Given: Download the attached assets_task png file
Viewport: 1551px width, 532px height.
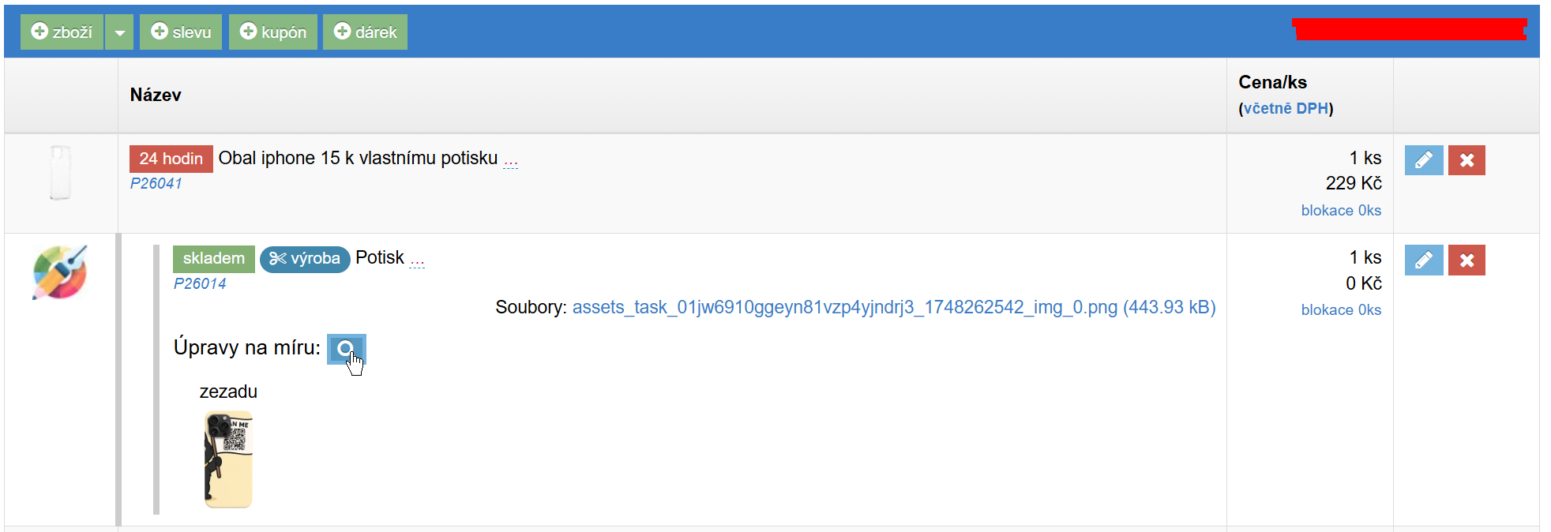Looking at the screenshot, I should point(894,307).
